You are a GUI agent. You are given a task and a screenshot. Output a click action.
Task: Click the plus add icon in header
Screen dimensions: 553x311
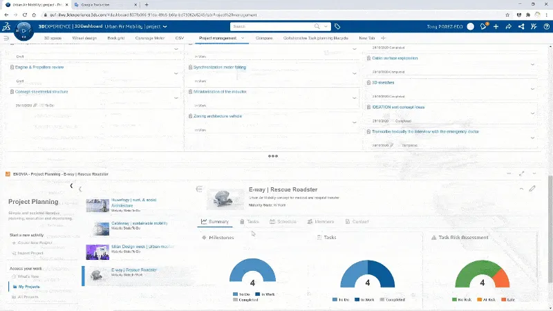point(496,26)
